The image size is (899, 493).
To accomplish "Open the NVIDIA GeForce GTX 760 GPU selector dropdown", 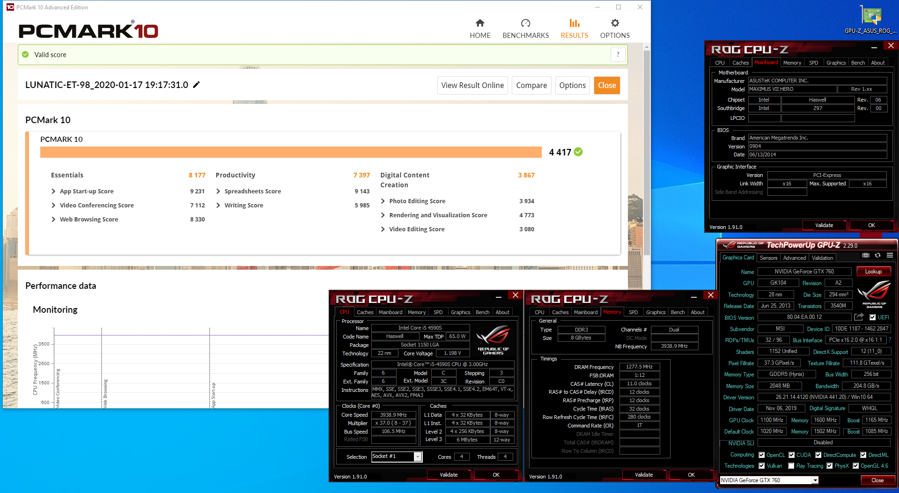I will 815,480.
